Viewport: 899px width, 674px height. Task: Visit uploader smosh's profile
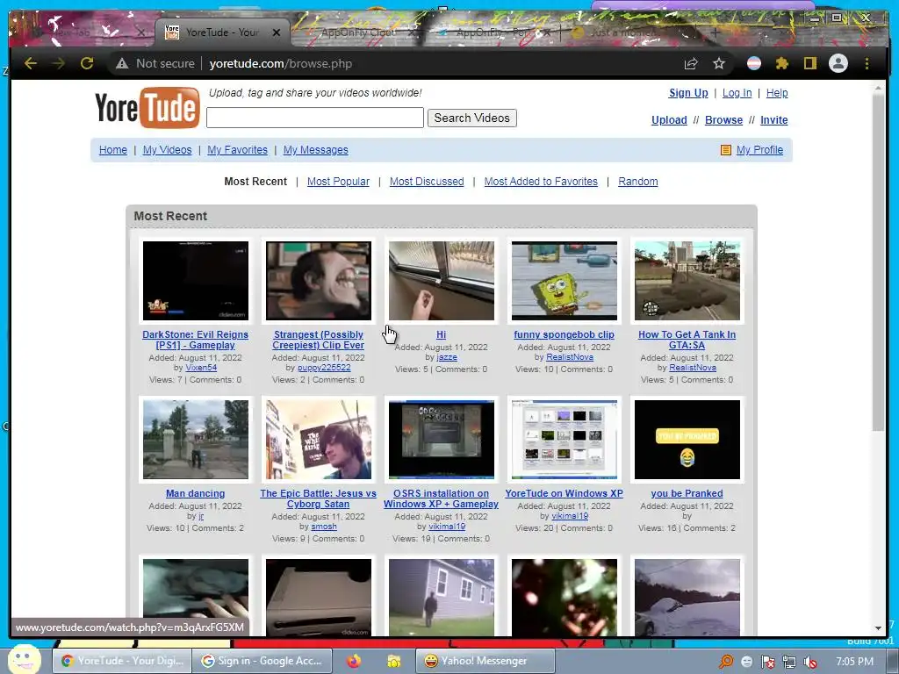324,527
